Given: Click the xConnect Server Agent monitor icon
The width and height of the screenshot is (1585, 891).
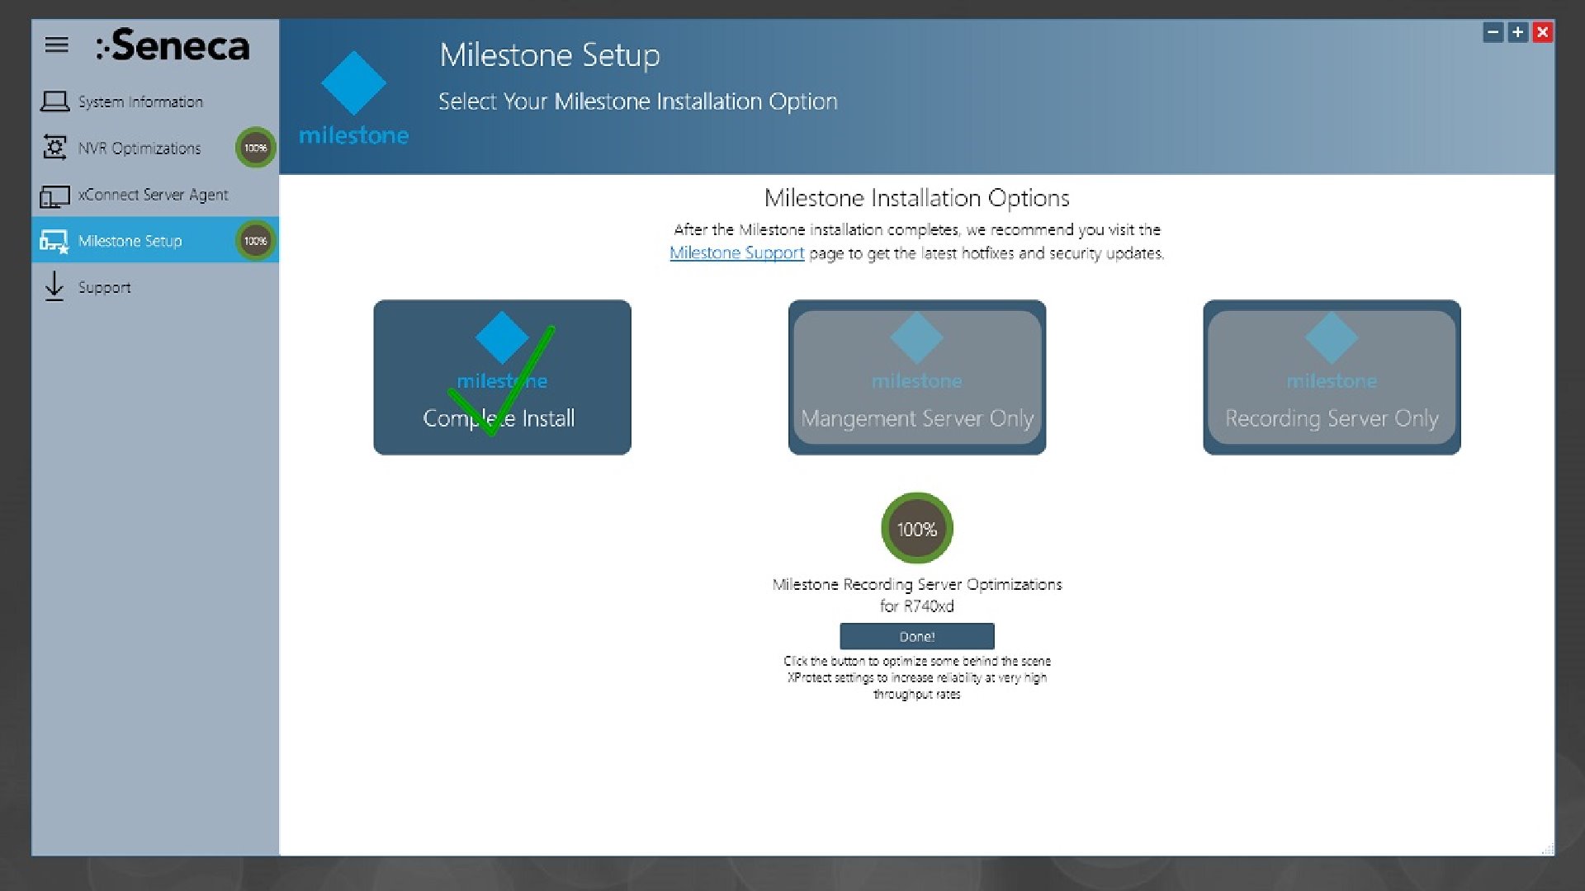Looking at the screenshot, I should click(54, 196).
